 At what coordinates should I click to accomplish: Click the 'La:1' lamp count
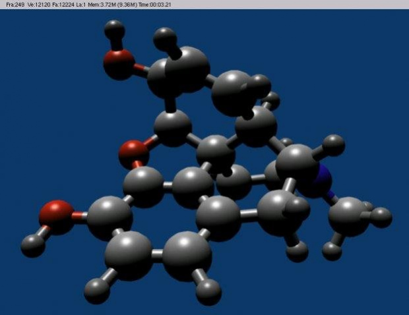click(81, 5)
